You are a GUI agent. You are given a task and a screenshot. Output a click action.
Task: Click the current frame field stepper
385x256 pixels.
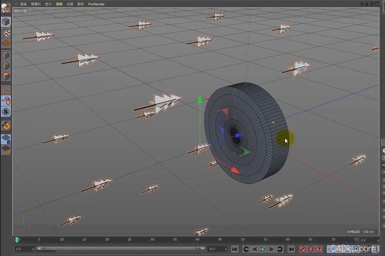(x=378, y=240)
